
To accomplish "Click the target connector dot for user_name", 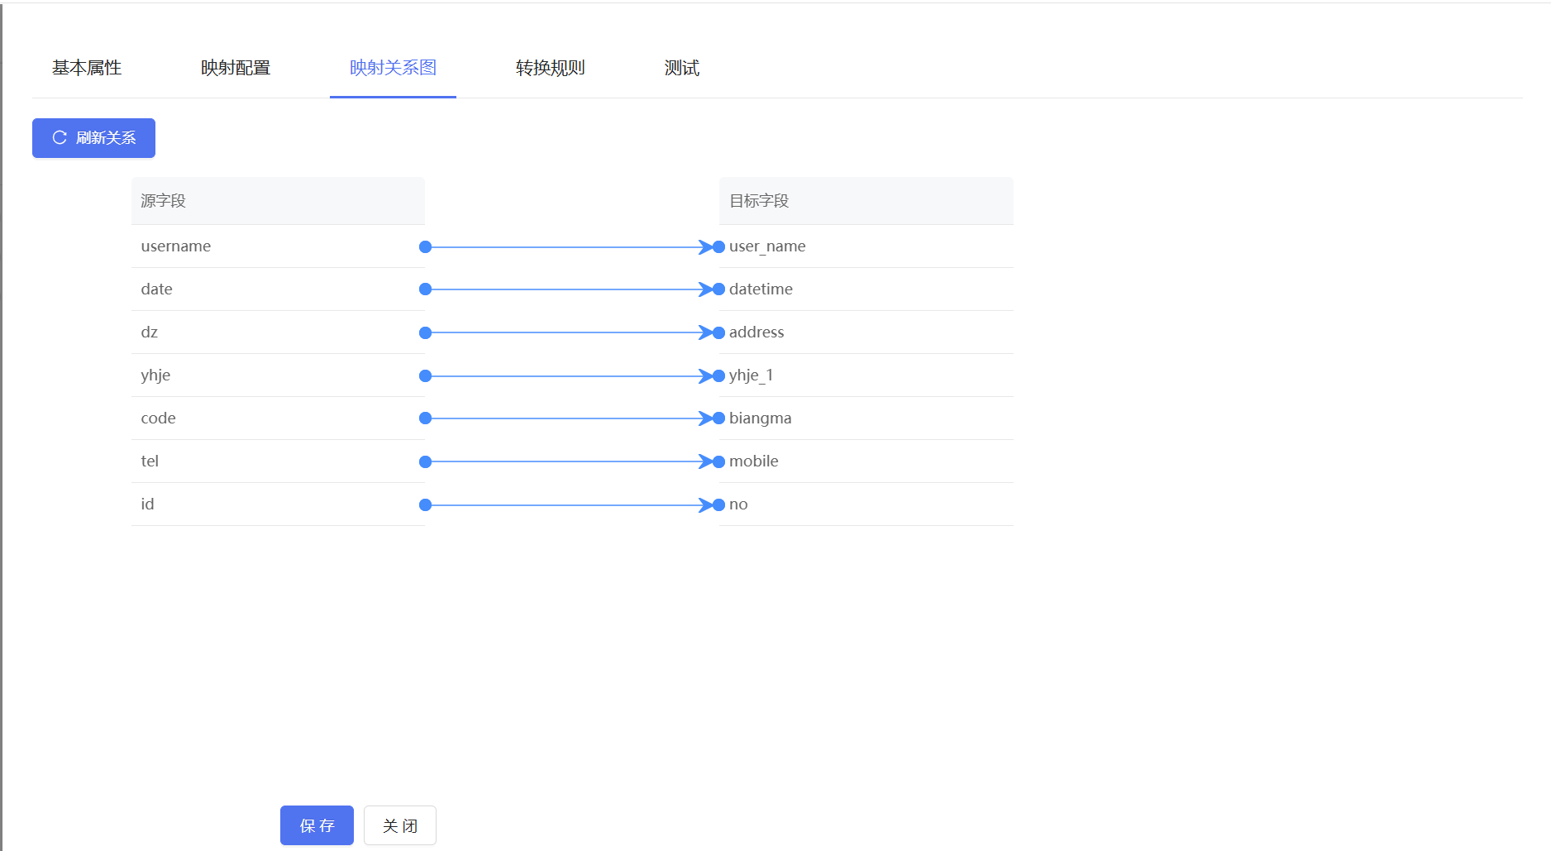I will (x=718, y=247).
